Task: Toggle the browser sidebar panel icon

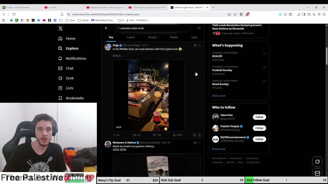Action: pos(304,14)
